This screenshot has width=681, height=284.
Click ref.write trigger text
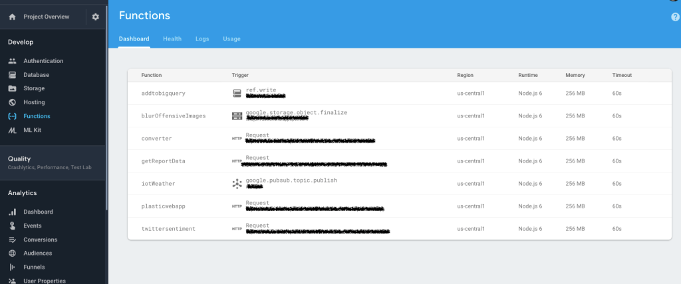(261, 90)
